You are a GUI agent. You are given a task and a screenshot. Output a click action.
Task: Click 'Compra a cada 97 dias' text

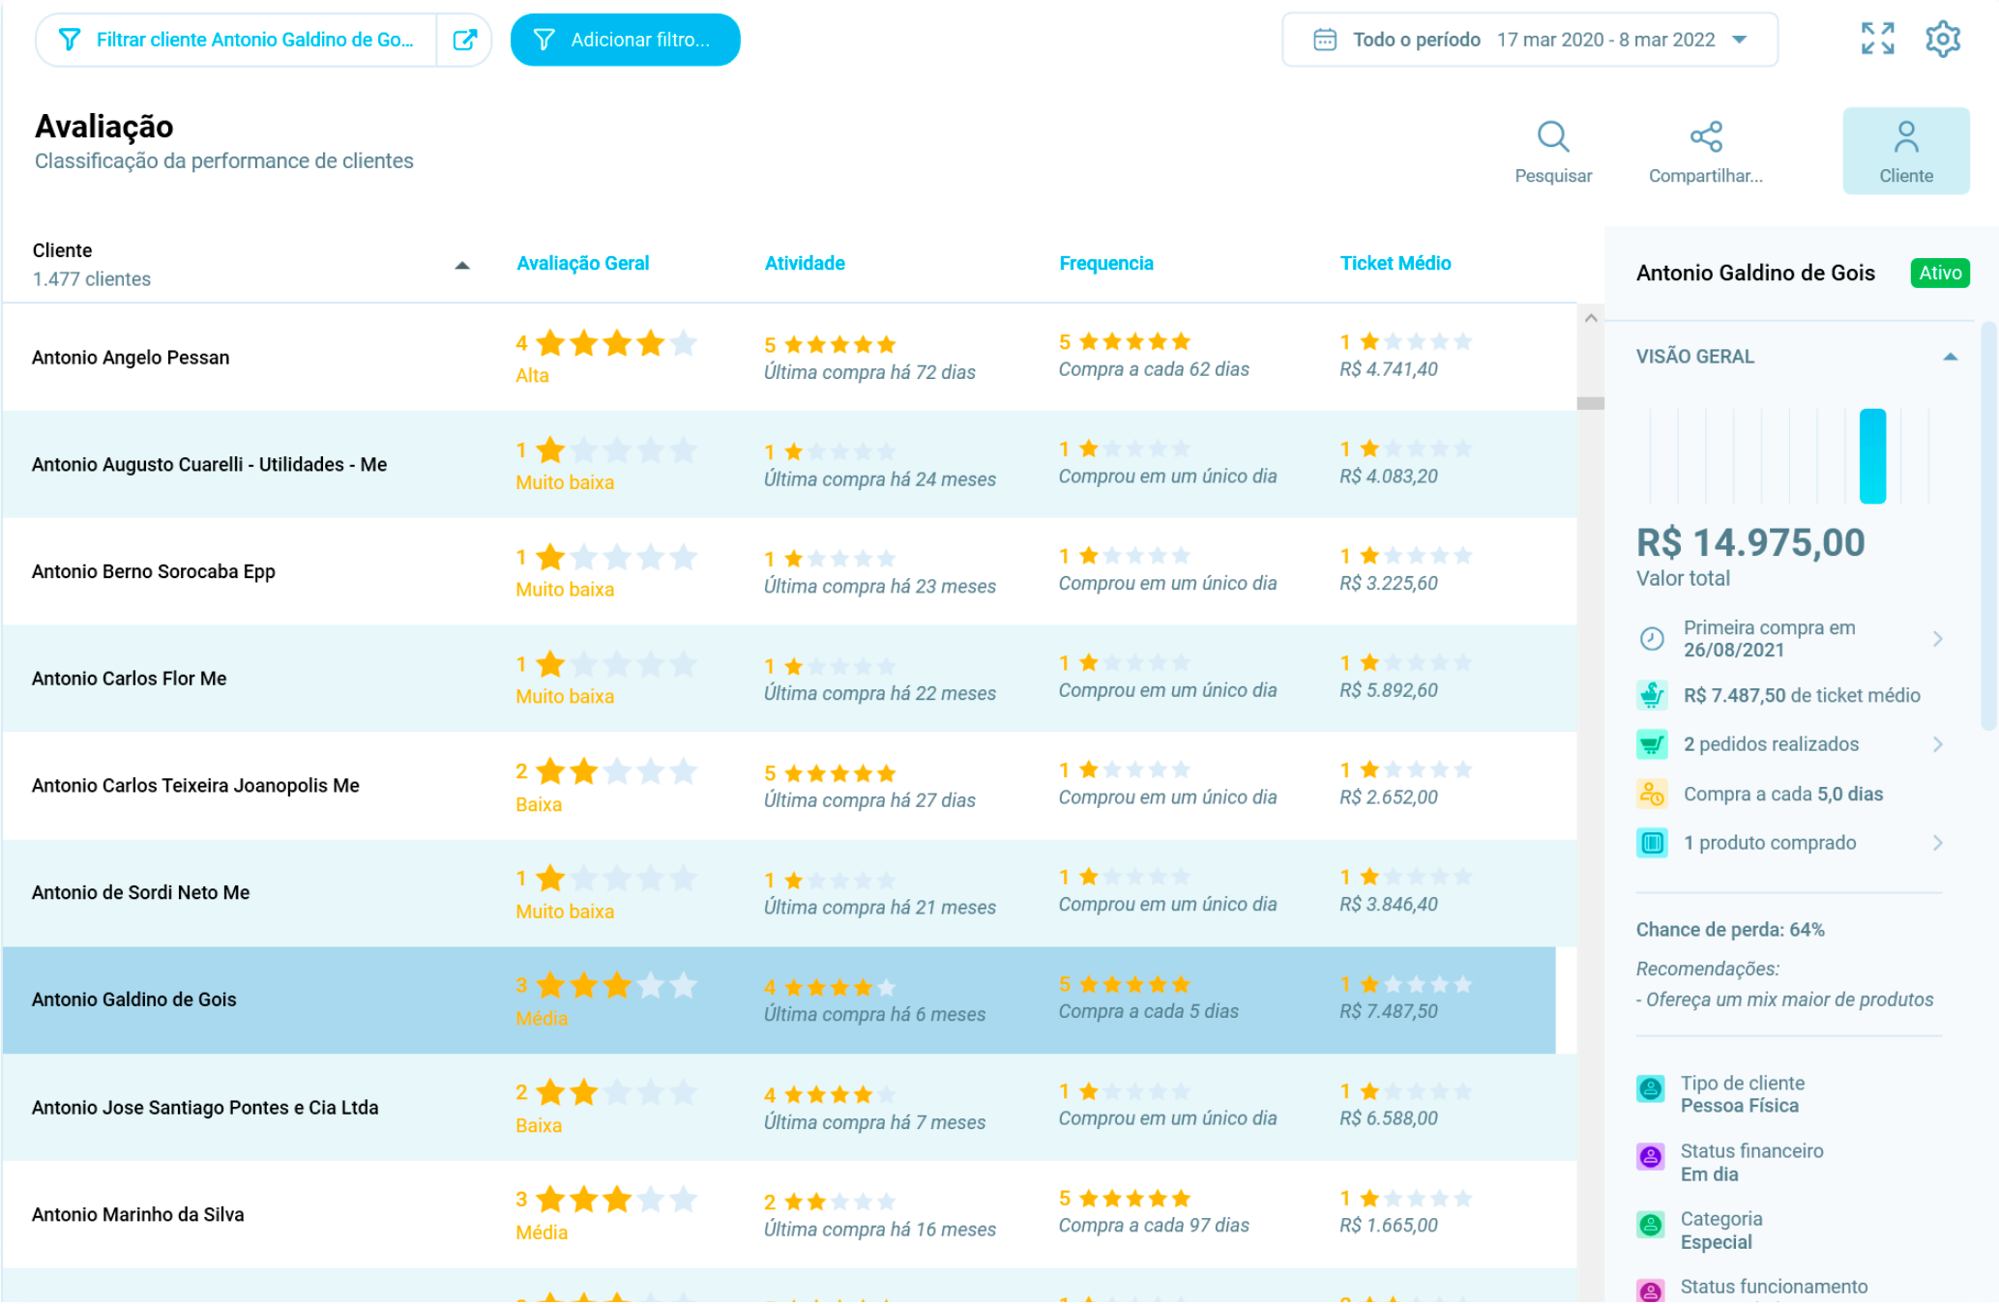click(x=1153, y=1226)
